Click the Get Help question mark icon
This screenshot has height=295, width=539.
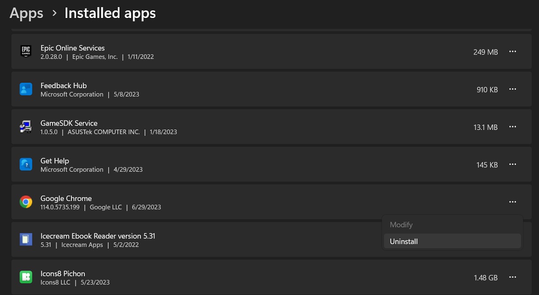tap(26, 164)
